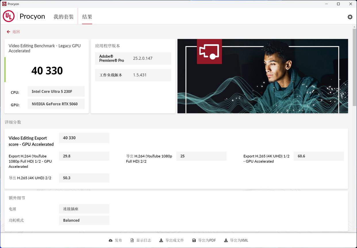Click the PDF export save icon

click(194, 240)
